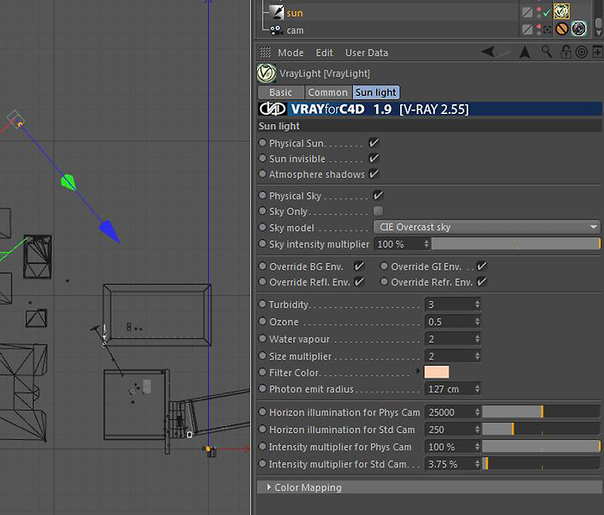Image resolution: width=604 pixels, height=515 pixels.
Task: Click the up arrow in Attribute Manager
Action: [524, 51]
